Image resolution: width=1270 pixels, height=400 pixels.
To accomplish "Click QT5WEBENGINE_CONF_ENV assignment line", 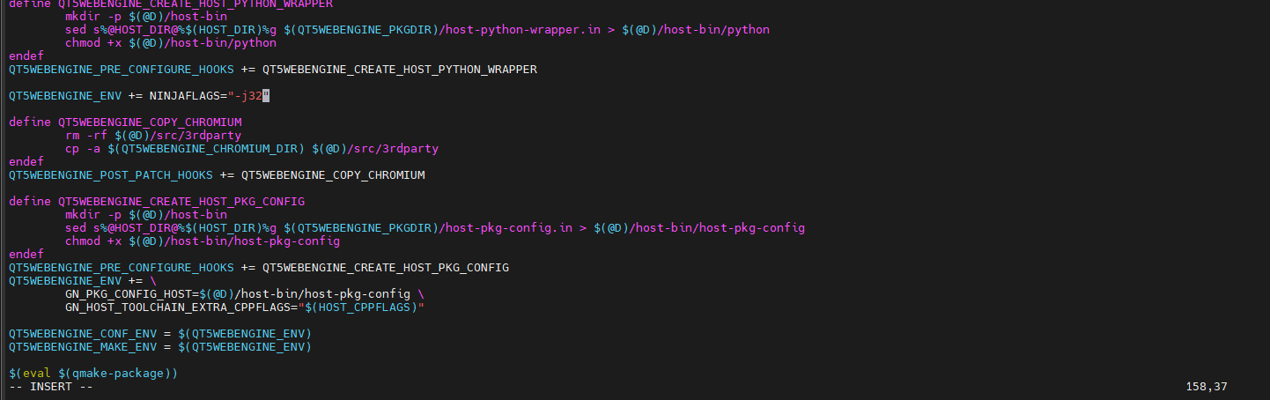I will coord(160,333).
